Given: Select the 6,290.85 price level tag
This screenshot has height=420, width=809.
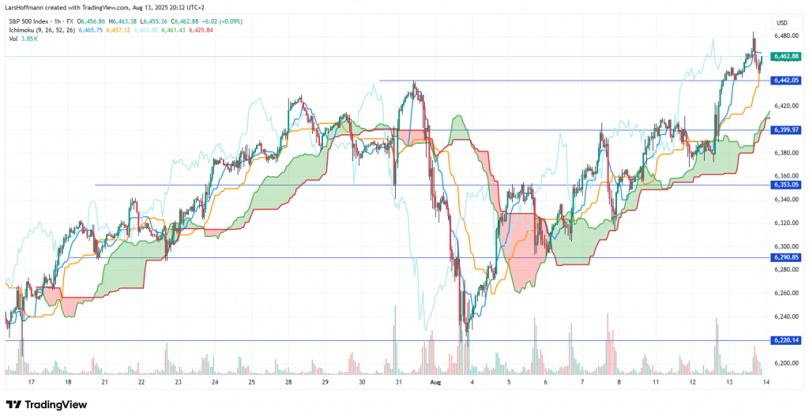Looking at the screenshot, I should [787, 257].
